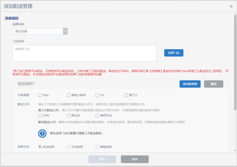Tick the Web order channel checkbox

pos(40,95)
